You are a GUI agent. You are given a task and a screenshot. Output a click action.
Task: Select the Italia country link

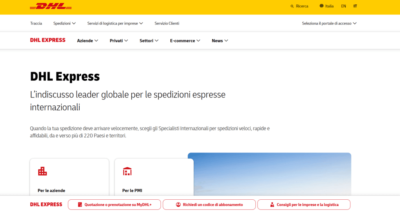pos(327,6)
